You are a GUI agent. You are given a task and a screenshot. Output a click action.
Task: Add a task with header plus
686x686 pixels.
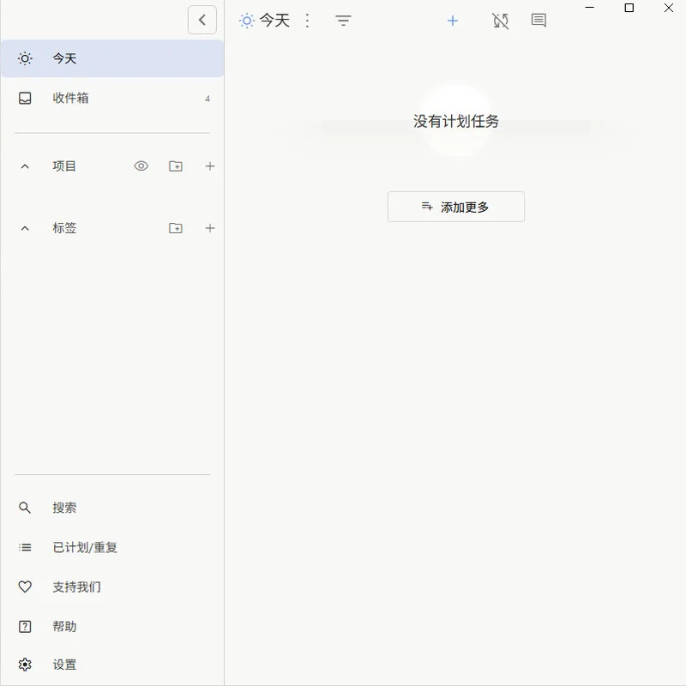[453, 21]
